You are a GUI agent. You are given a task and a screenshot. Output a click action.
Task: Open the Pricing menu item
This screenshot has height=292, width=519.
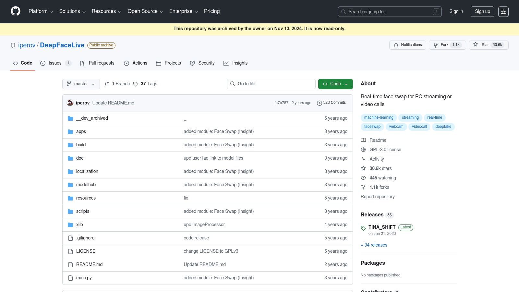pyautogui.click(x=211, y=11)
